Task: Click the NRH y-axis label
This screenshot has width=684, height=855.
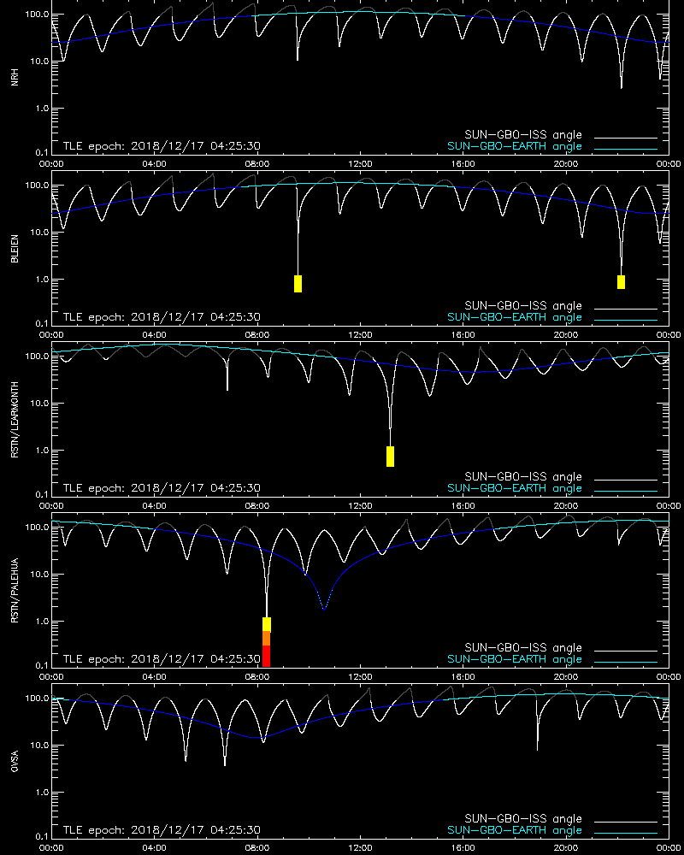Action: (15, 77)
